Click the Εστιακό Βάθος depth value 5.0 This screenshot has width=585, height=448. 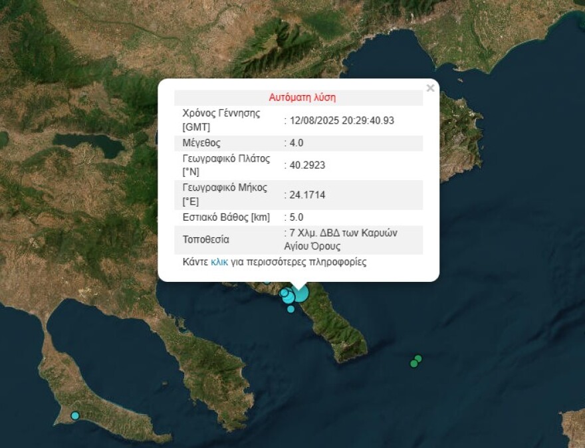pos(296,217)
